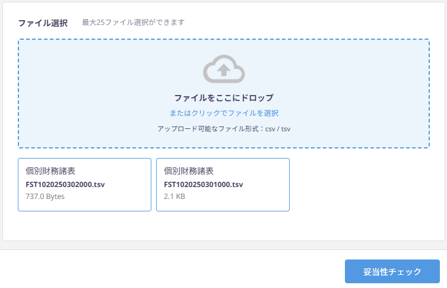Click the cloud upload icon
Screen dimensions: 447x288
tap(224, 69)
